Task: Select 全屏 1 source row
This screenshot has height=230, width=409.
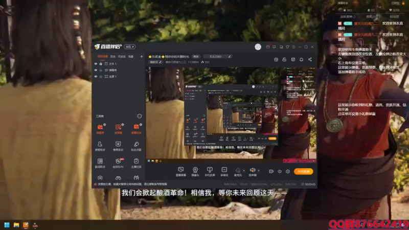Action: (119, 76)
